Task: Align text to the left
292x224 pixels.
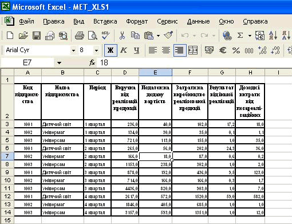Action: point(153,50)
